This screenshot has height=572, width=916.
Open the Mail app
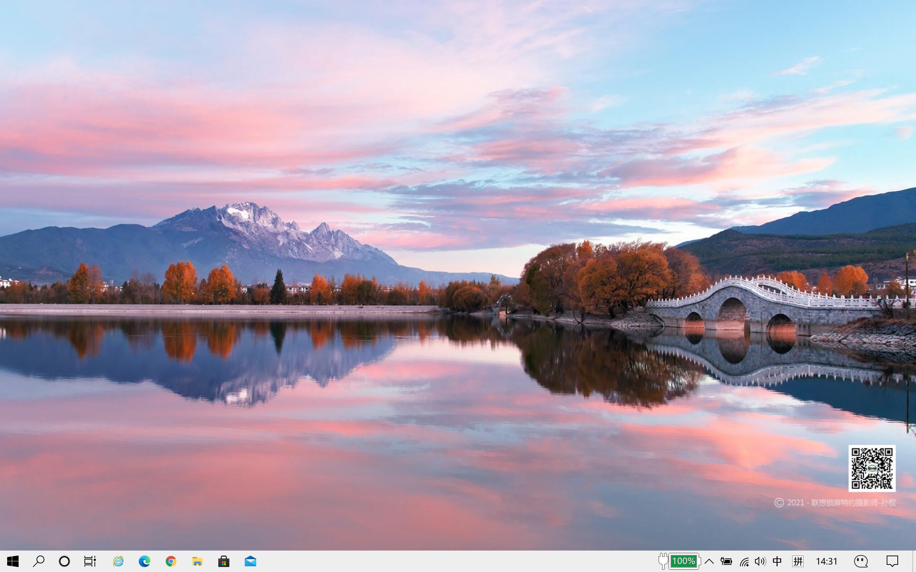pyautogui.click(x=250, y=561)
